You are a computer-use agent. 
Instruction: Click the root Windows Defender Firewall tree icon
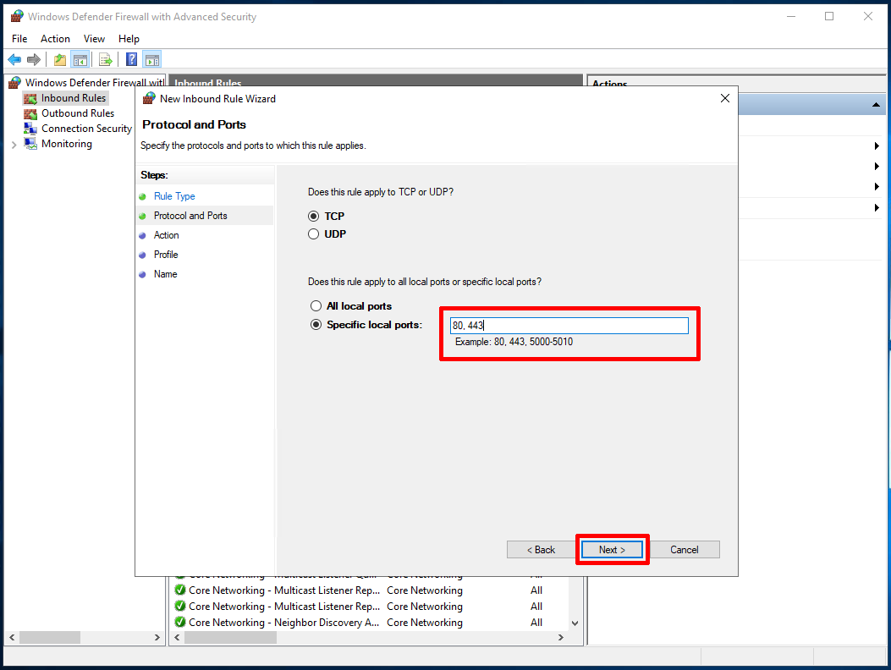pyautogui.click(x=14, y=83)
